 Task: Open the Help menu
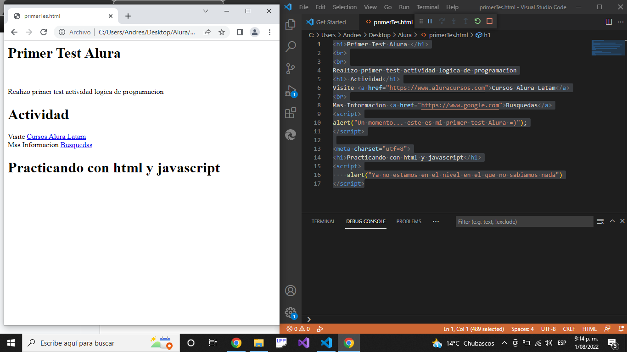coord(452,7)
